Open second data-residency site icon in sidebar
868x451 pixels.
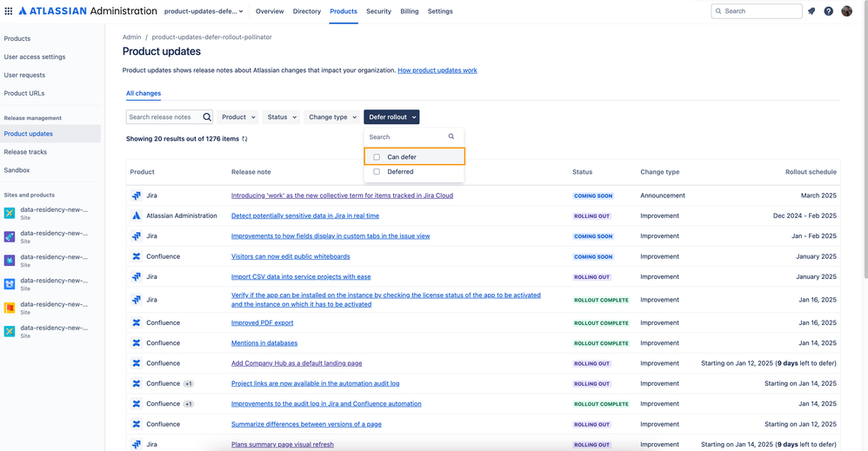[x=10, y=237]
